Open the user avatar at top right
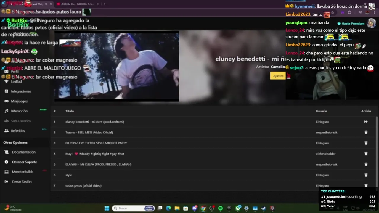The image size is (379, 213). click(371, 23)
